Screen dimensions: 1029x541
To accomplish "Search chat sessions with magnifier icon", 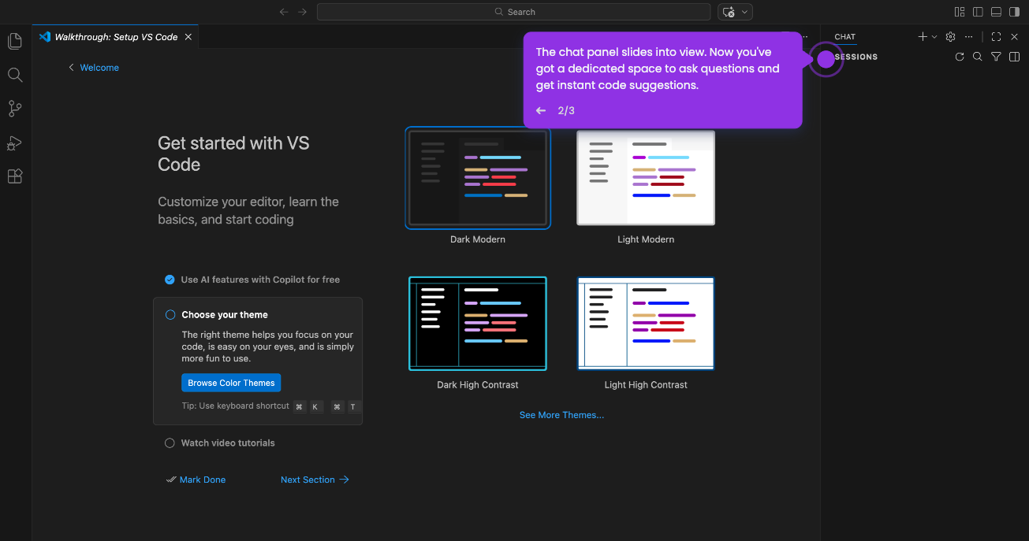I will coord(978,57).
